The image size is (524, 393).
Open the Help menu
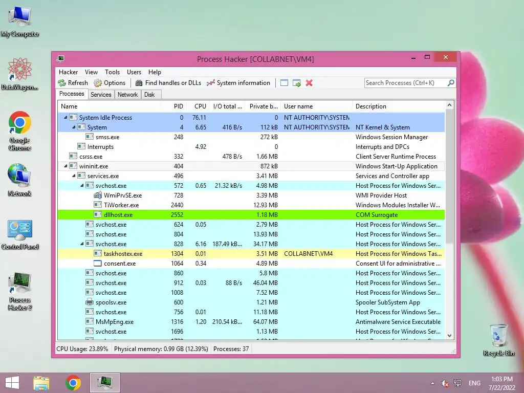pyautogui.click(x=155, y=72)
